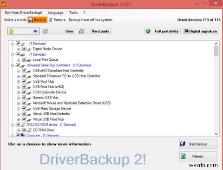223x170 pixels.
Task: Expand the USB xHCI Compliant Host Controller node
Action: (19, 71)
